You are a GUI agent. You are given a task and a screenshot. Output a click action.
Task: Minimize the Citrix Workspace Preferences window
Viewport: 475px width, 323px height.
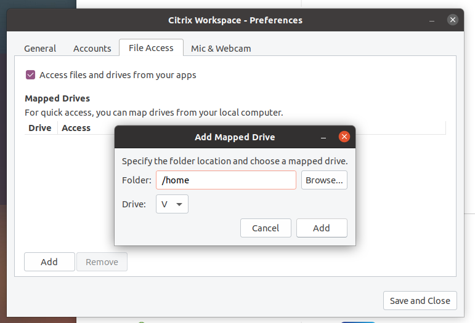pos(432,20)
